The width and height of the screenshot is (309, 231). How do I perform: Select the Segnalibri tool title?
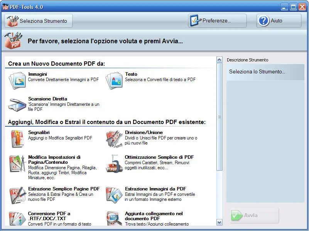39,132
